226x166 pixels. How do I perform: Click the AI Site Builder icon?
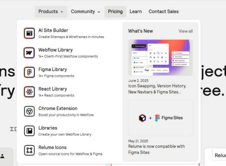pos(29,33)
